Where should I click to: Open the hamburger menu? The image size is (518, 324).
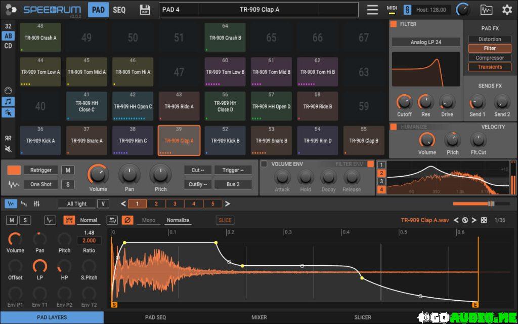click(x=372, y=9)
